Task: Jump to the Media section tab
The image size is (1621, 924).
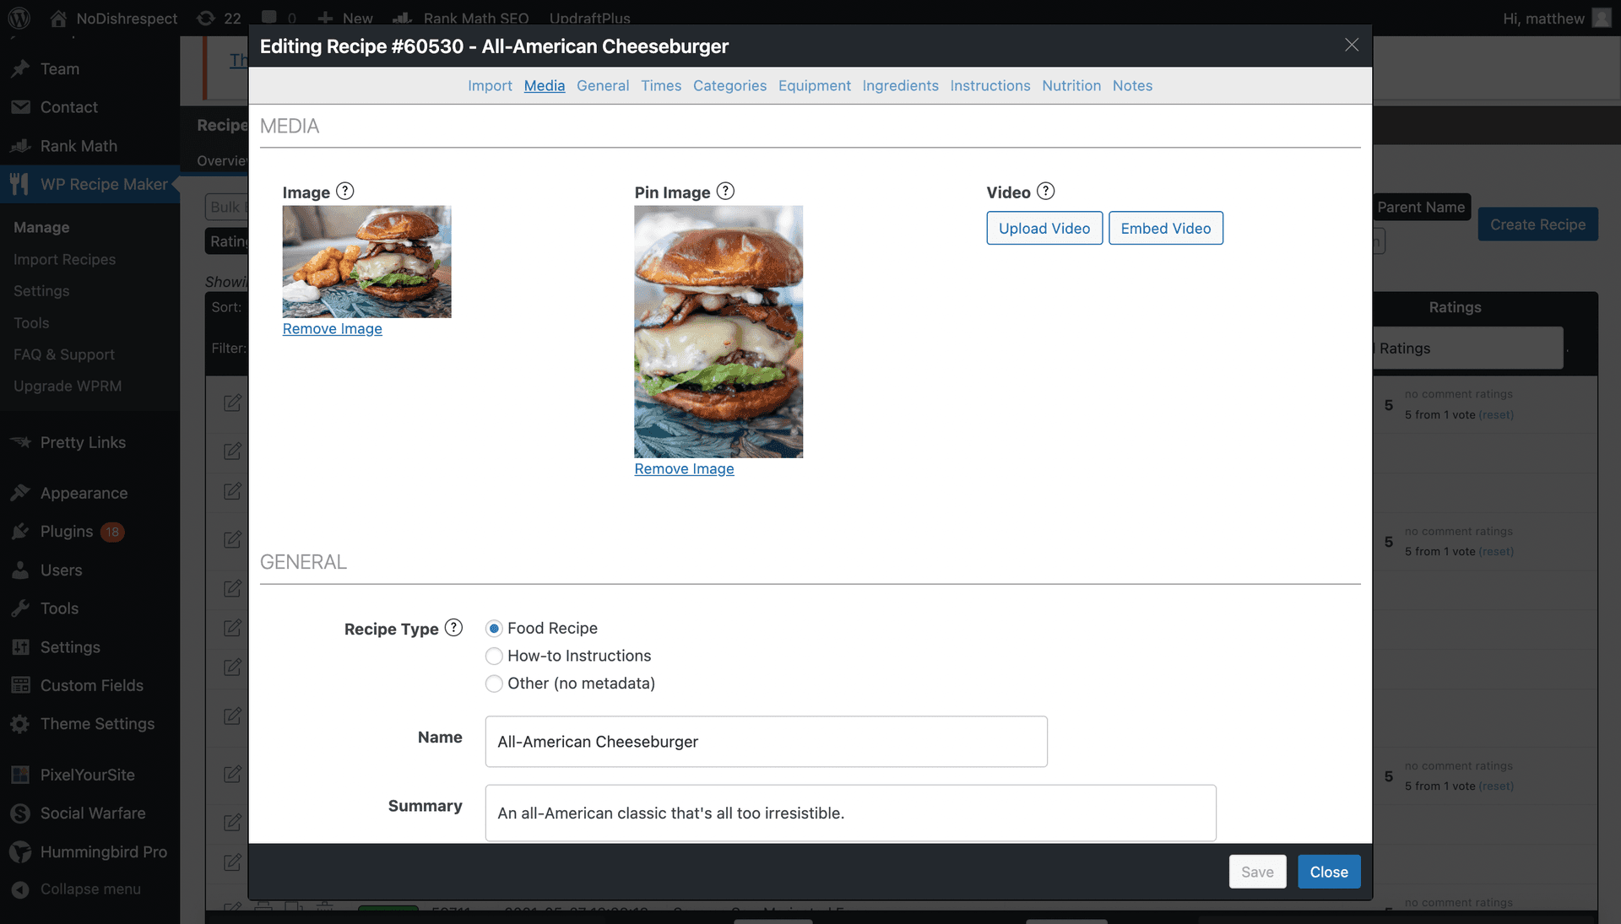Action: pos(545,85)
